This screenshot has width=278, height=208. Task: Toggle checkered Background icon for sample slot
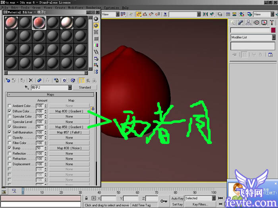pos(96,32)
